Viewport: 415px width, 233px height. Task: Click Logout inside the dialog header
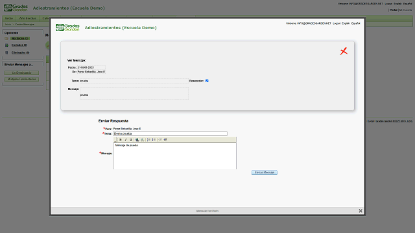337,23
